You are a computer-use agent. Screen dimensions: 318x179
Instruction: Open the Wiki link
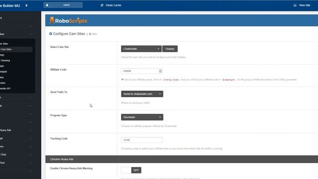tap(93, 34)
